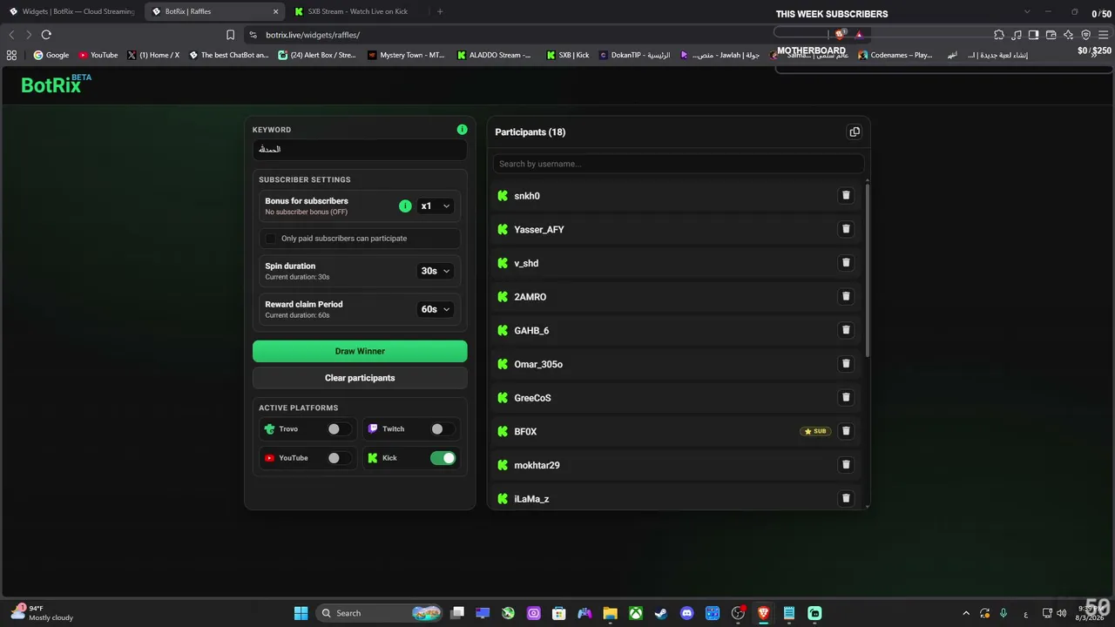Open the Codenames bookmark
The image size is (1115, 627).
[x=895, y=55]
